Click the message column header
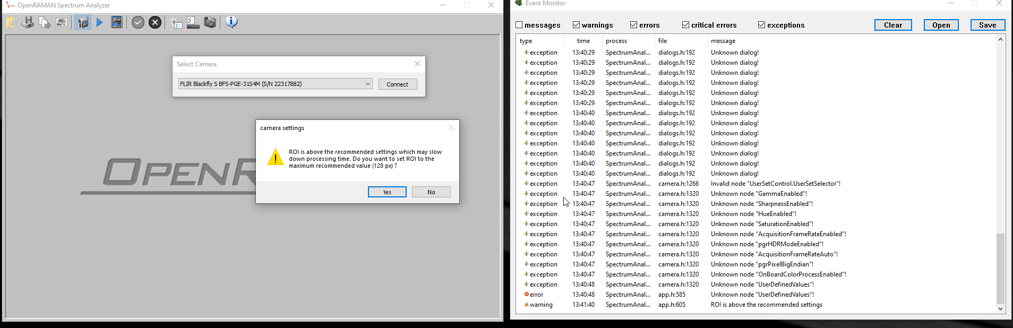The image size is (1013, 328). (723, 41)
